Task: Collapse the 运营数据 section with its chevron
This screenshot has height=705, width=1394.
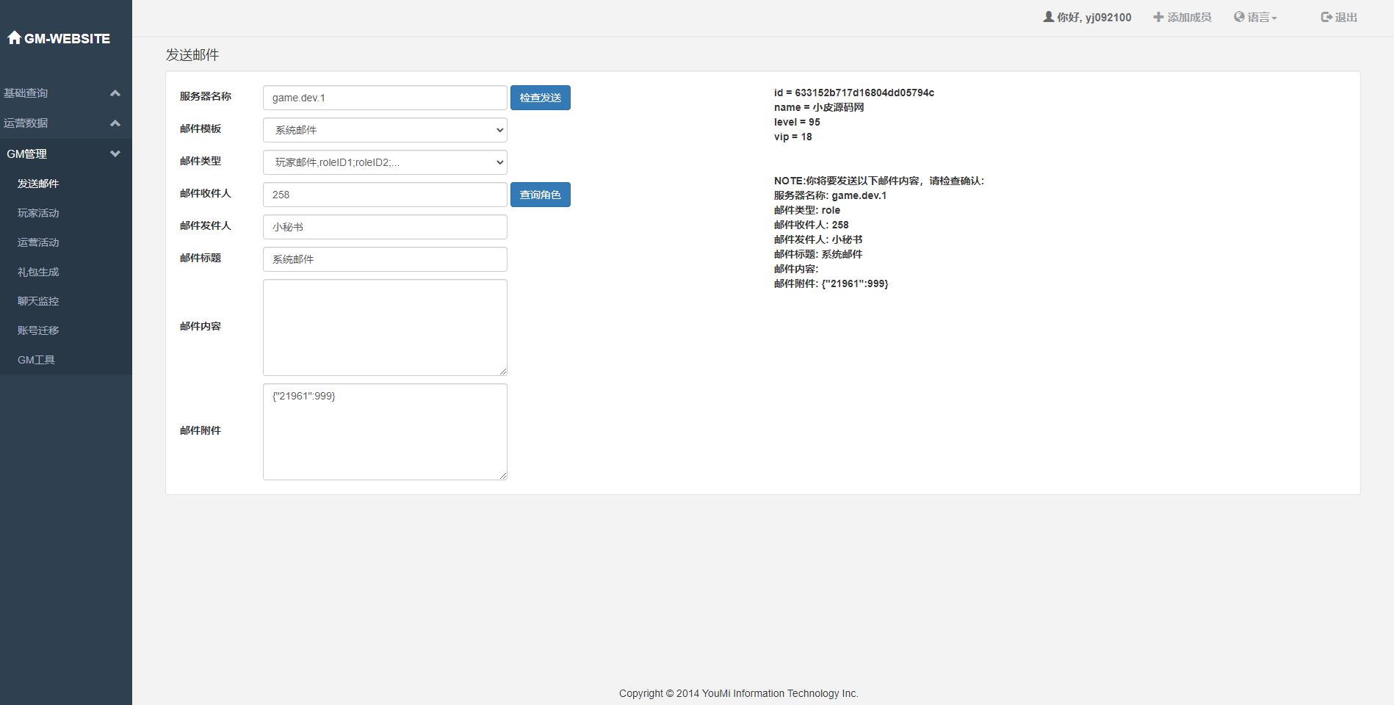Action: [115, 124]
